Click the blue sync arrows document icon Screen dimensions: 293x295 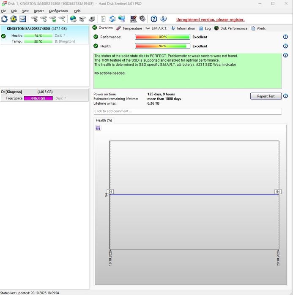point(112,19)
